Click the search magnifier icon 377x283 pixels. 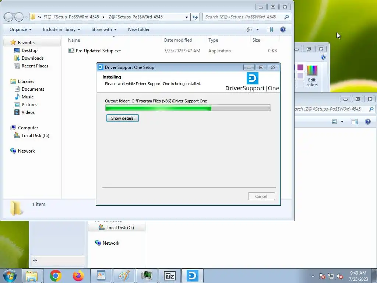pyautogui.click(x=286, y=17)
